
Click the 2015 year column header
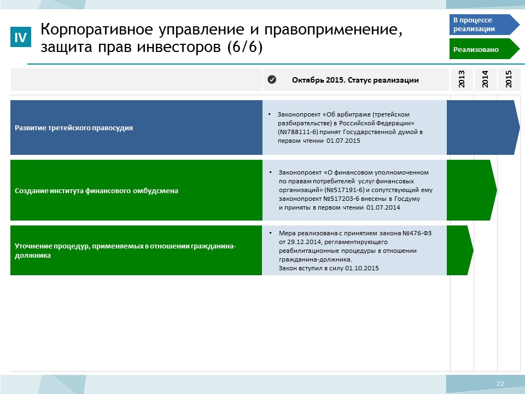[509, 79]
